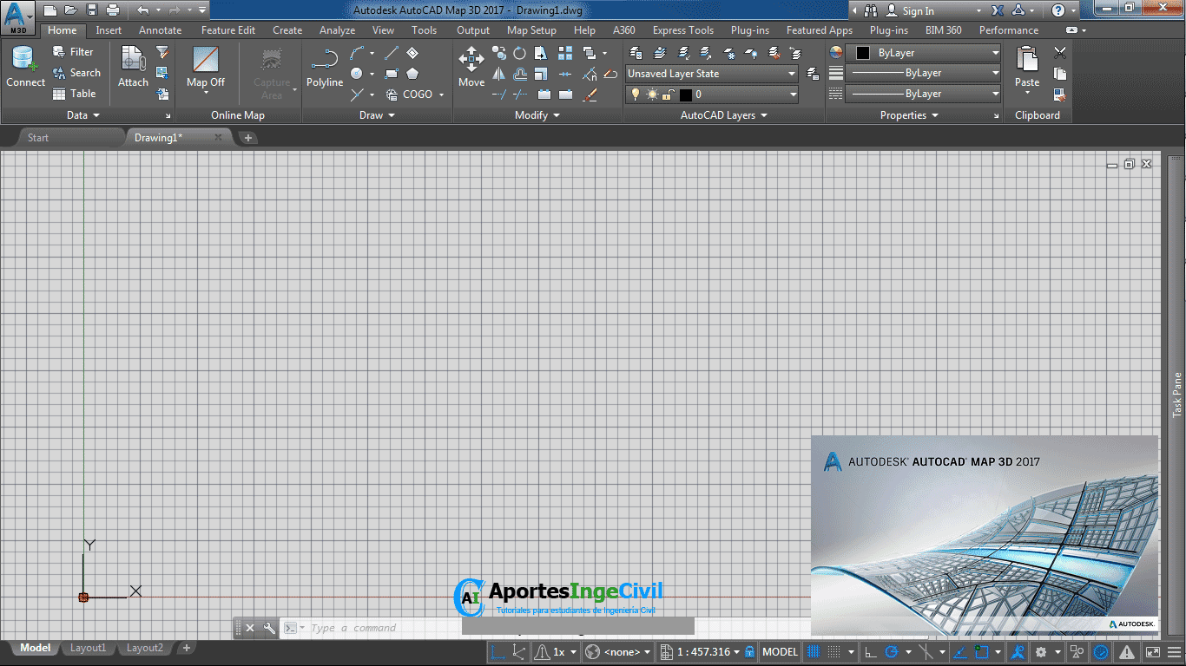The height and width of the screenshot is (666, 1186).
Task: Toggle polar tracking in status bar
Action: (x=891, y=652)
